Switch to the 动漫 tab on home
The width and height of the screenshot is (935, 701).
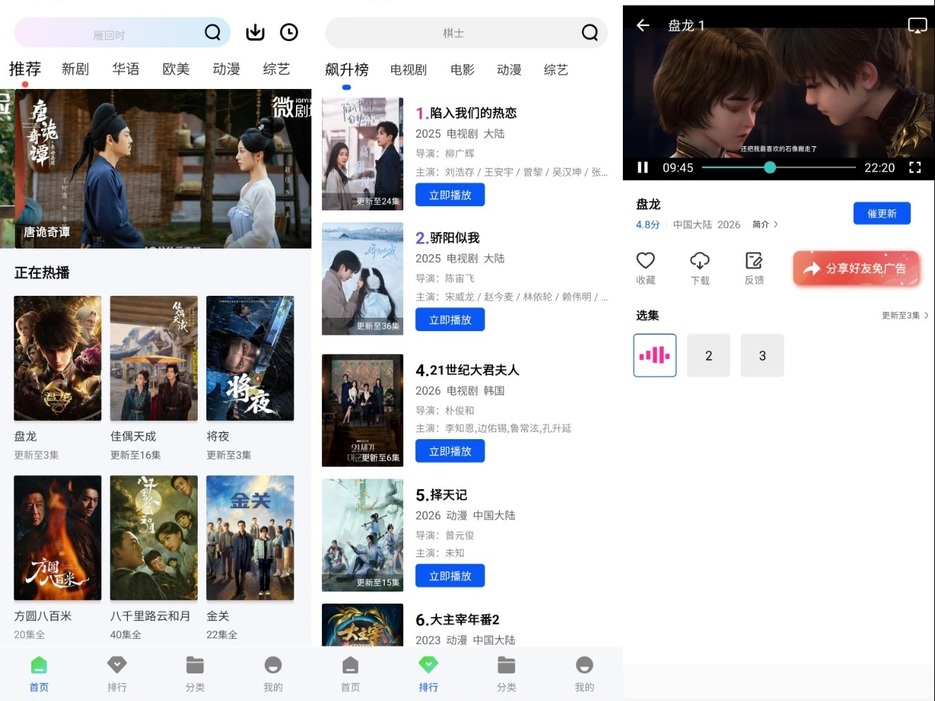pyautogui.click(x=226, y=69)
